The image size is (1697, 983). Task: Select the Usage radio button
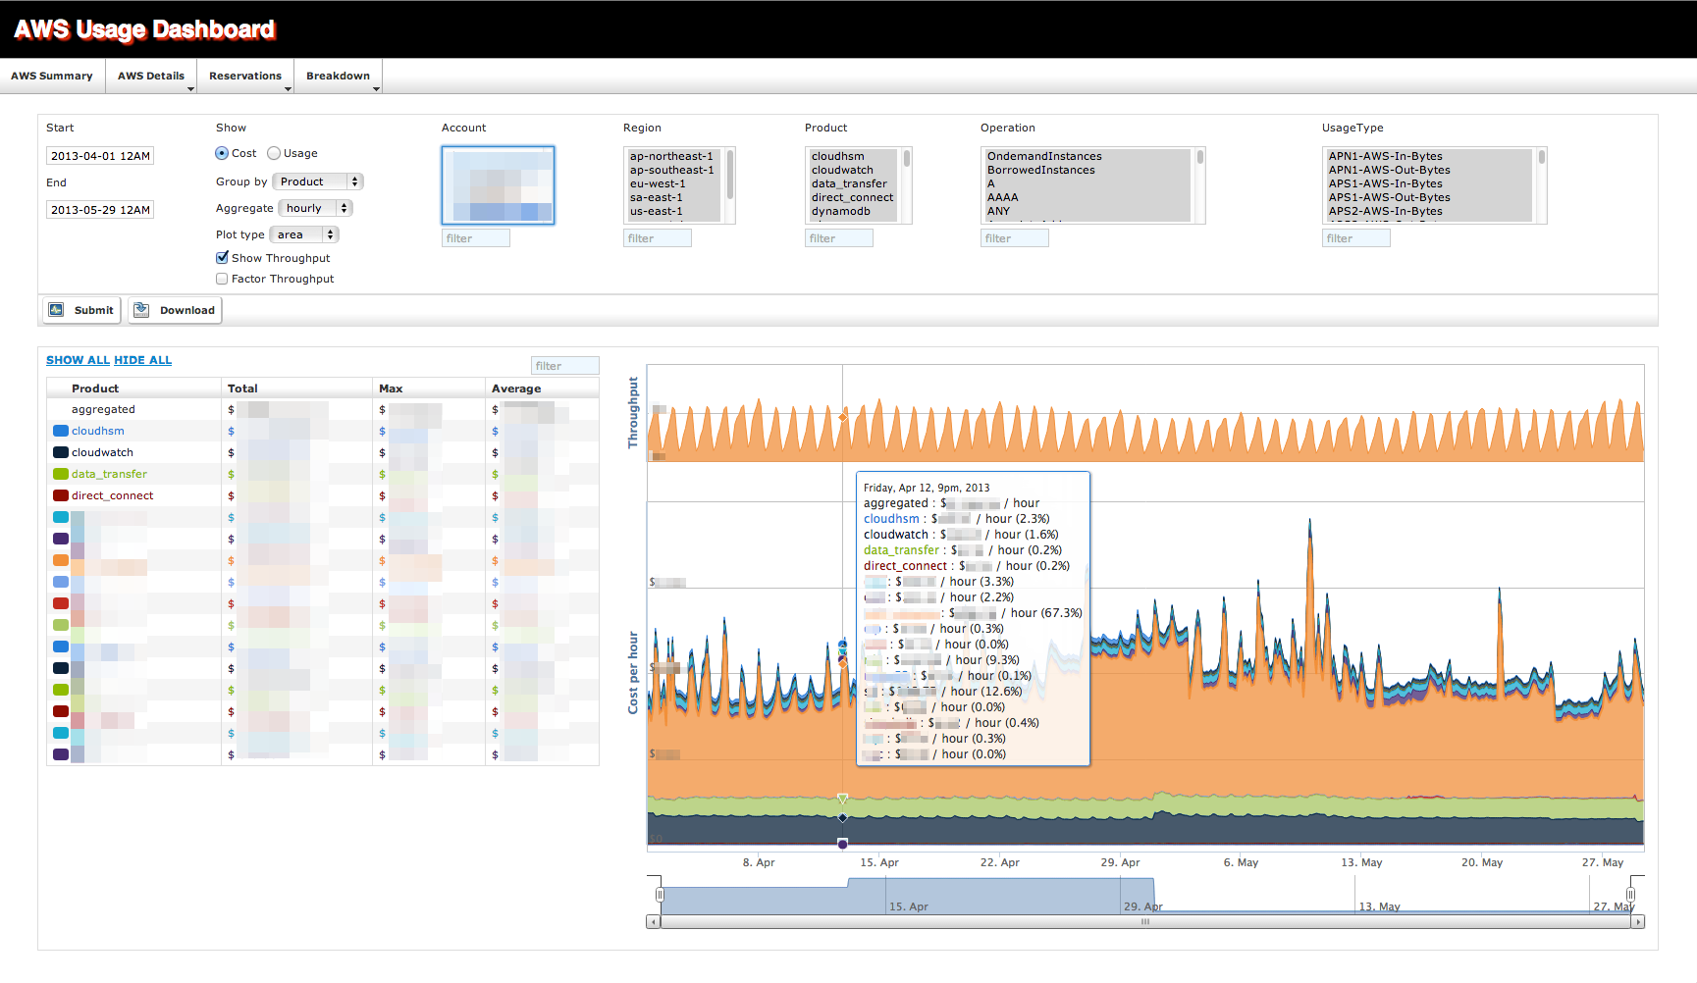(x=274, y=153)
